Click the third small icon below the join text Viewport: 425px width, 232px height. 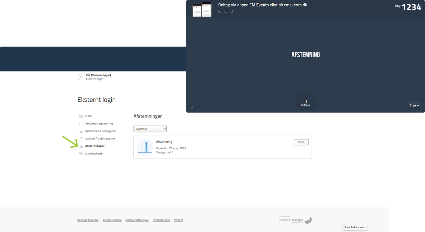232,11
